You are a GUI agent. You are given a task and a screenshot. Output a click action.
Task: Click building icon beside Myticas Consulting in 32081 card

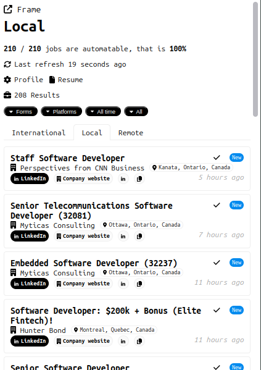point(14,225)
